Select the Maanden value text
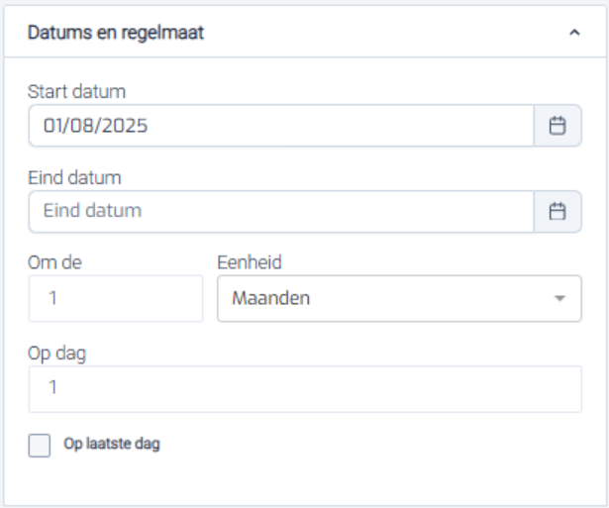The height and width of the screenshot is (508, 609). pyautogui.click(x=269, y=298)
